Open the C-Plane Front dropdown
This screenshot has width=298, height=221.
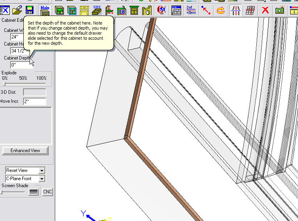click(42, 179)
